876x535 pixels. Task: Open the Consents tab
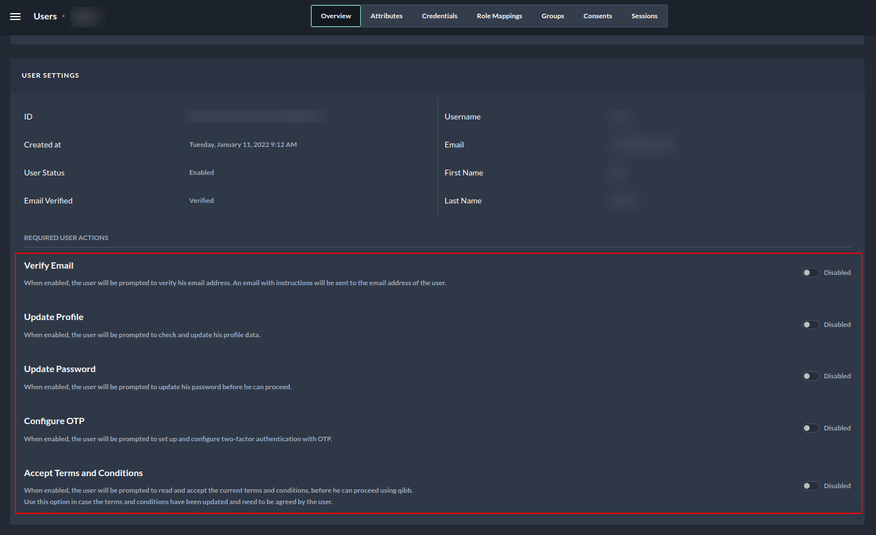(598, 16)
